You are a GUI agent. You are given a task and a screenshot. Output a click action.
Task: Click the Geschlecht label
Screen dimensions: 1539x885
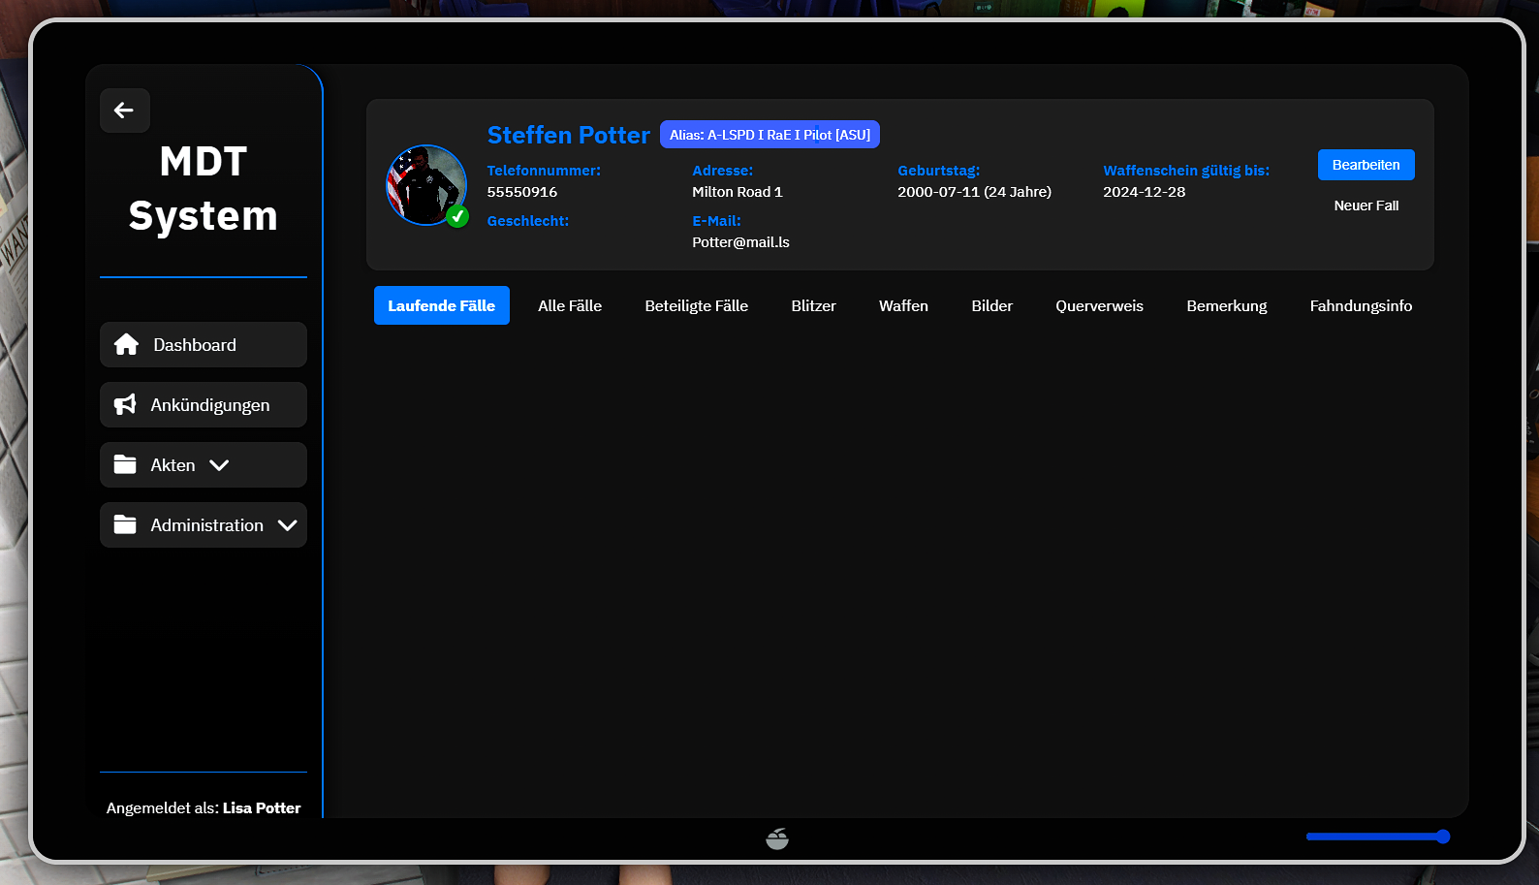pyautogui.click(x=528, y=221)
